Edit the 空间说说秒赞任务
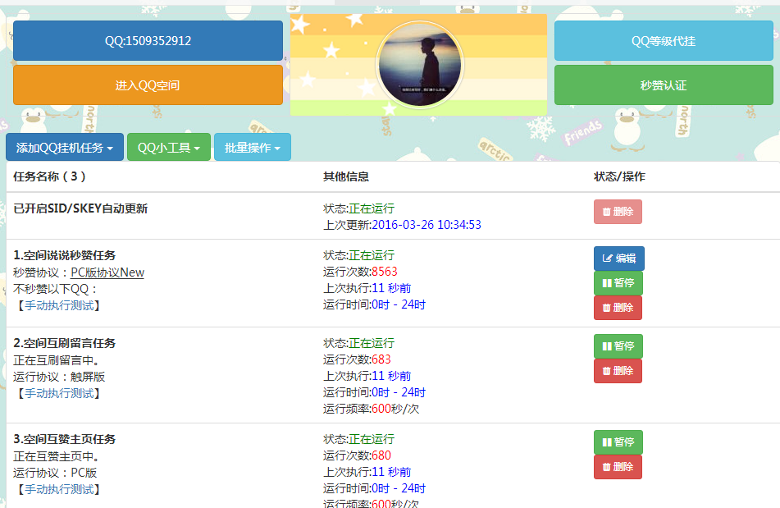This screenshot has height=508, width=780. [618, 259]
